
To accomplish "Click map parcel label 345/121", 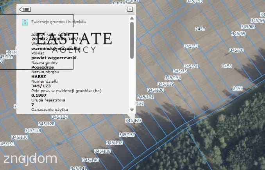I will [x=146, y=97].
